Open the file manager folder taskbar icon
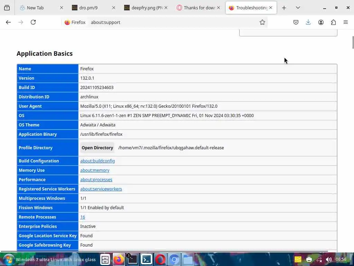This screenshot has height=266, width=354. click(188, 259)
